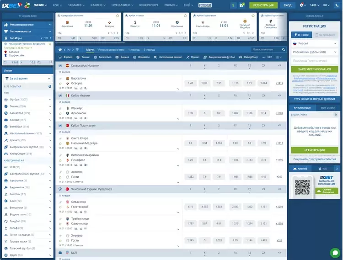
Task: Close the mobile app banner
Action: point(337,169)
